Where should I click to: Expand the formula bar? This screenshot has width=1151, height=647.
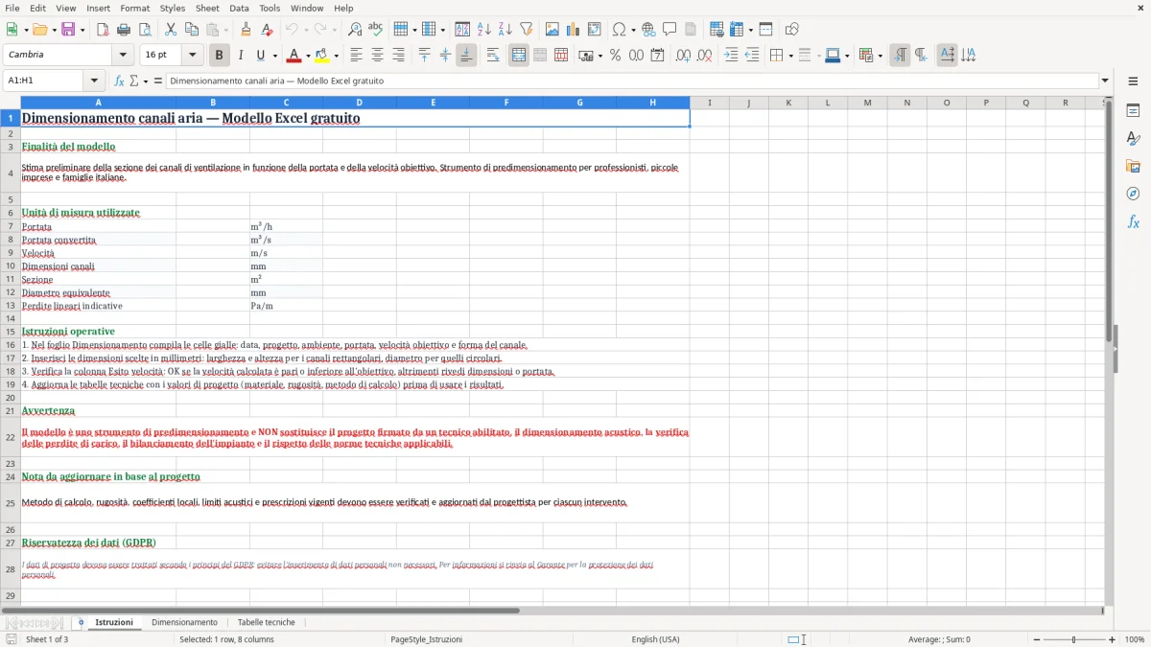click(x=1105, y=81)
